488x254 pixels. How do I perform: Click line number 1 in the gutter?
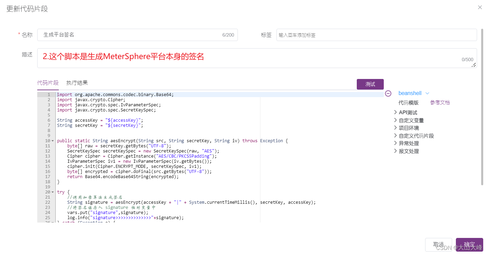pyautogui.click(x=49, y=95)
